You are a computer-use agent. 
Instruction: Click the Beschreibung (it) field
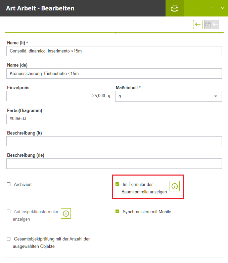[114, 141]
